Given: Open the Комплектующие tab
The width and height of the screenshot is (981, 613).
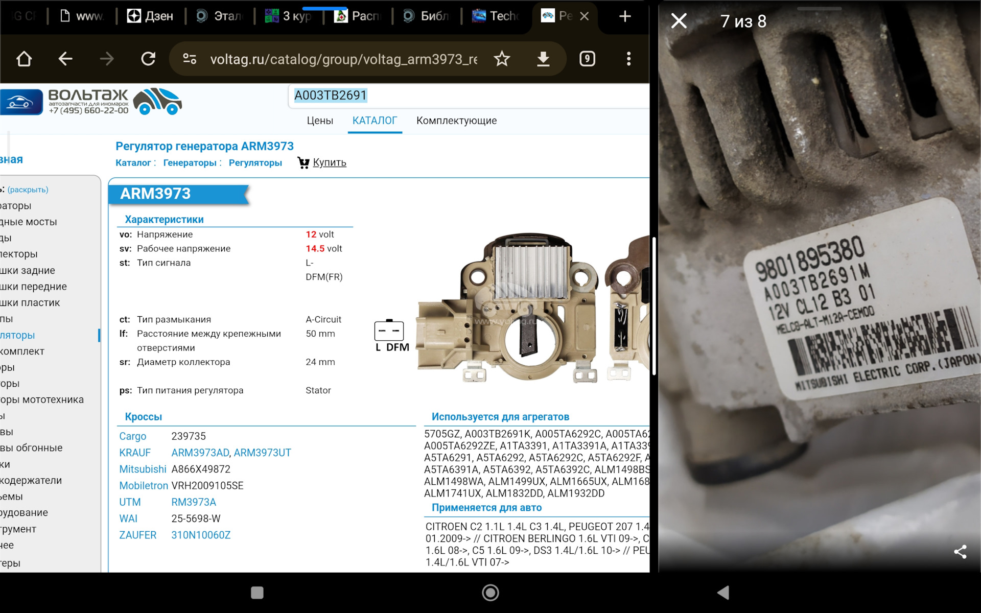Looking at the screenshot, I should [456, 121].
